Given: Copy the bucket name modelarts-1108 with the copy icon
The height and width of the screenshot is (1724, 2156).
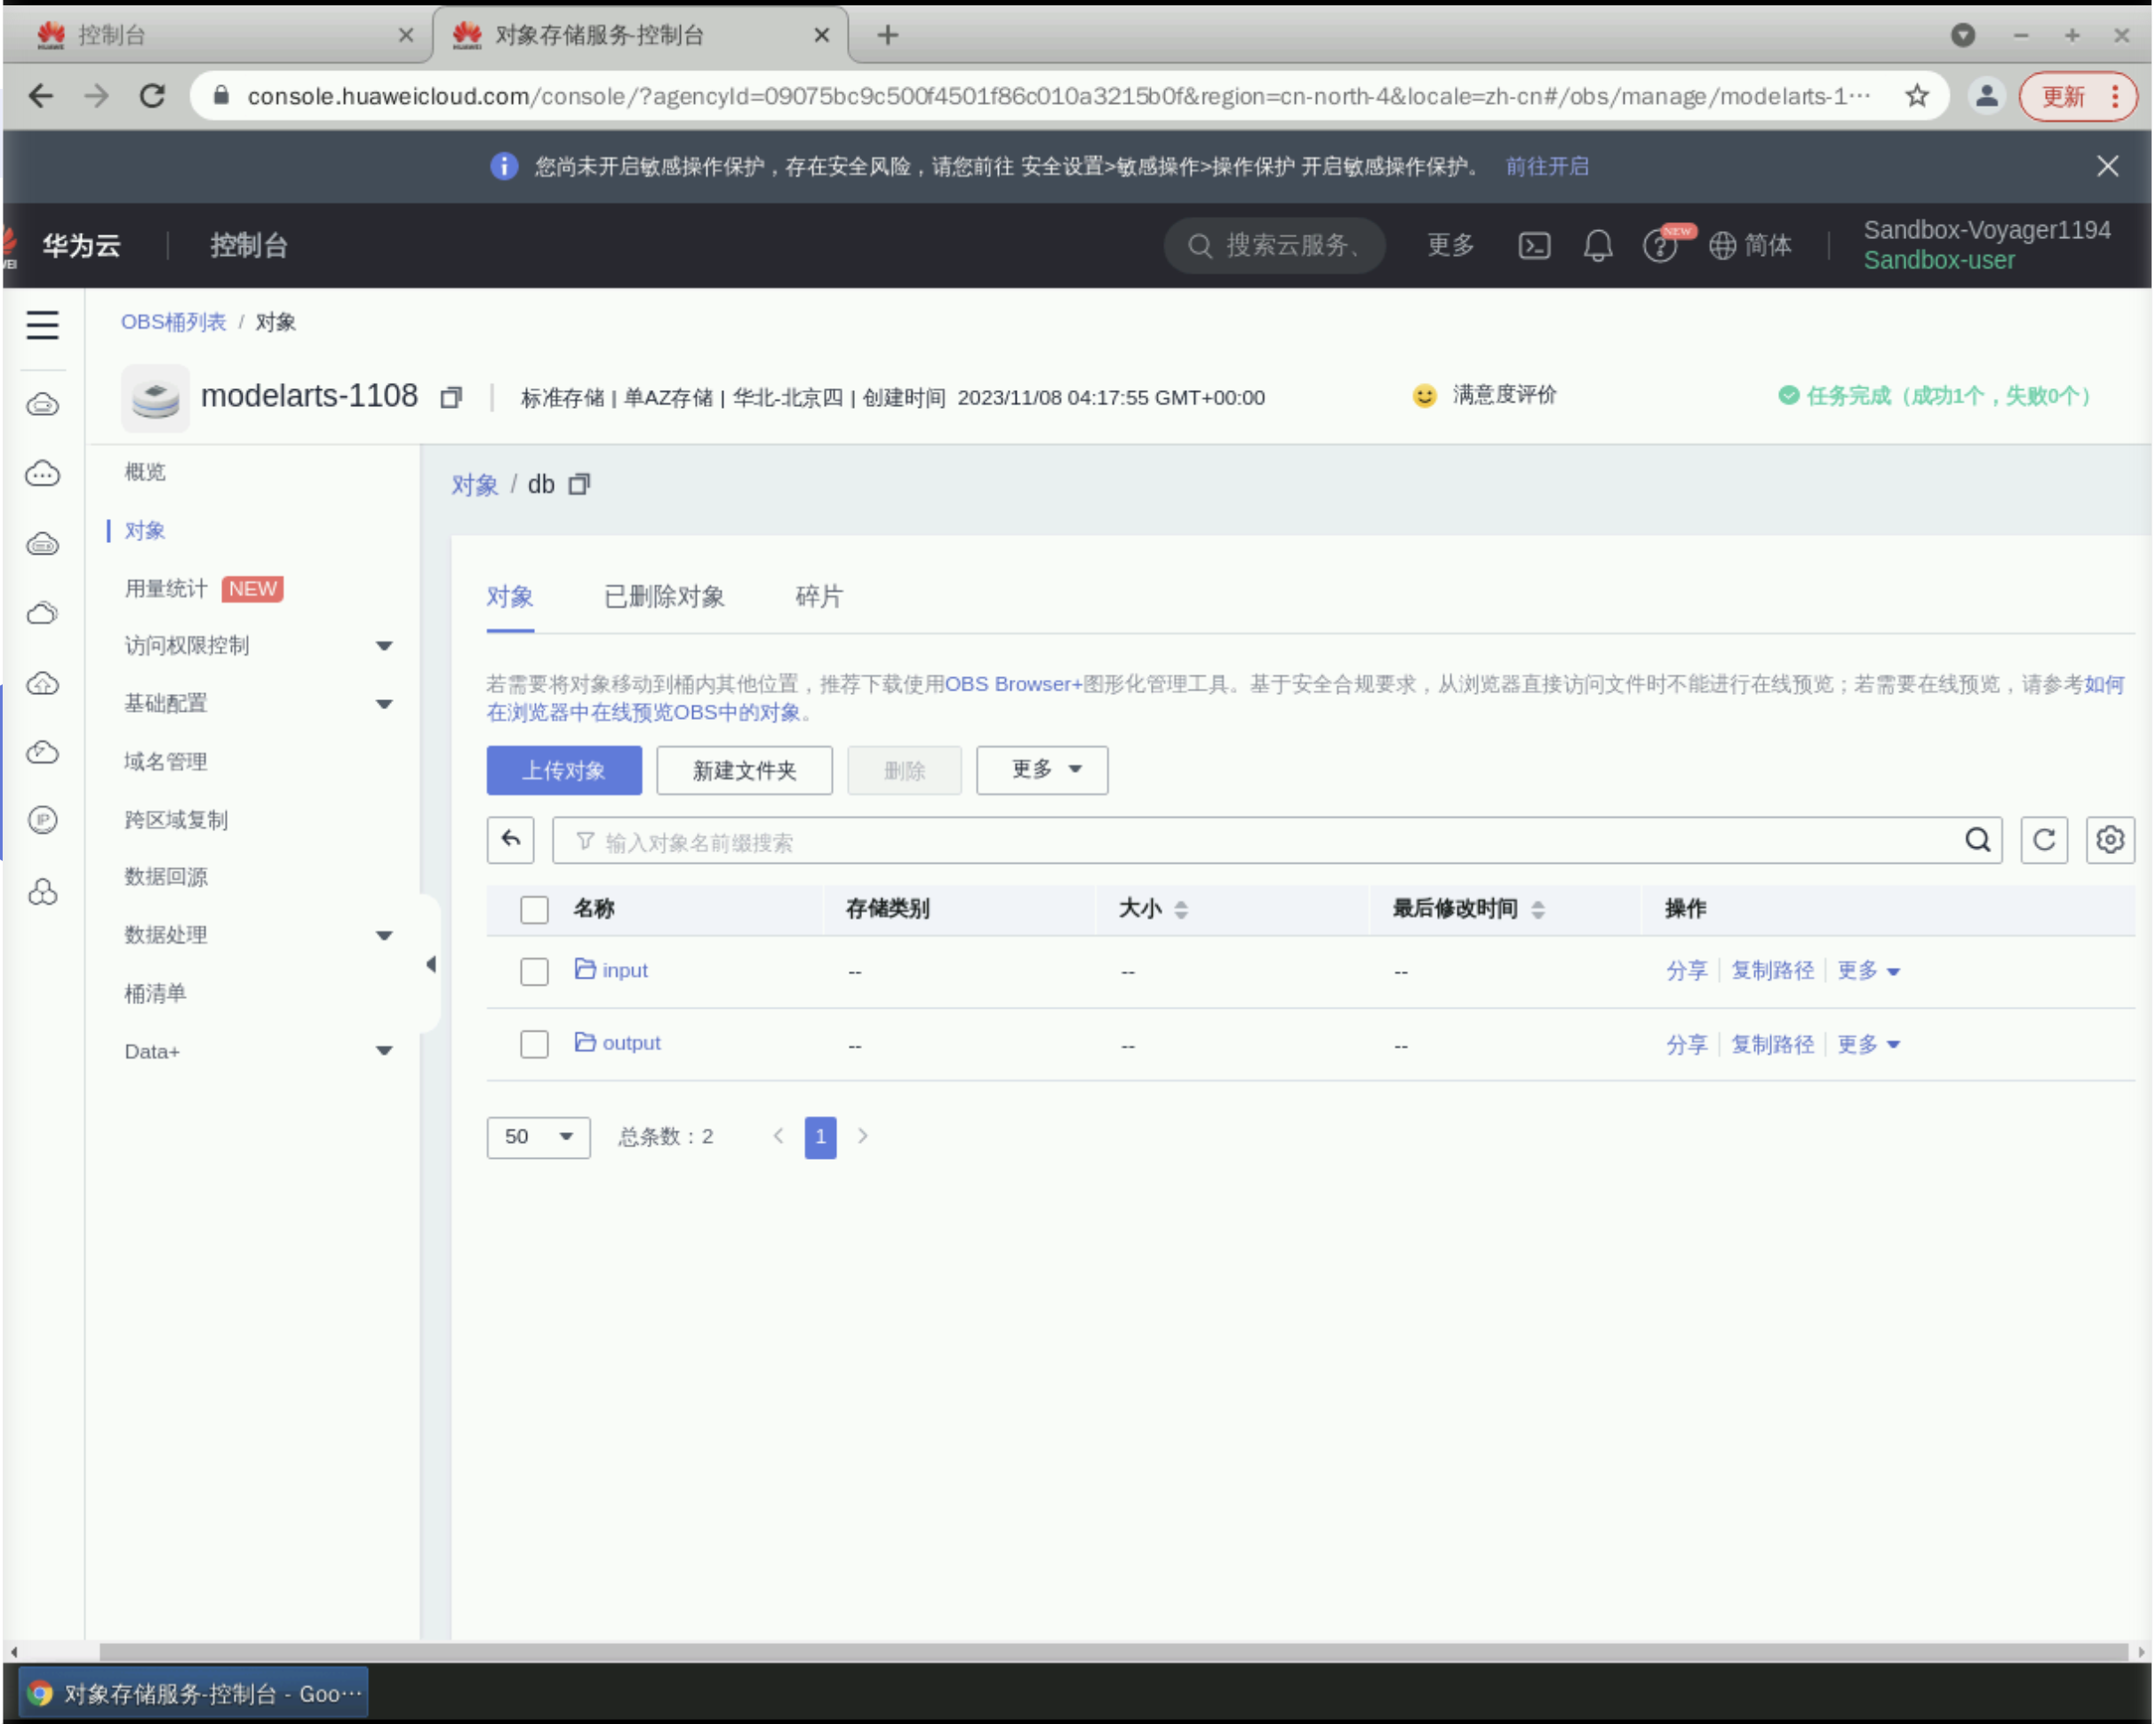Looking at the screenshot, I should pyautogui.click(x=451, y=398).
